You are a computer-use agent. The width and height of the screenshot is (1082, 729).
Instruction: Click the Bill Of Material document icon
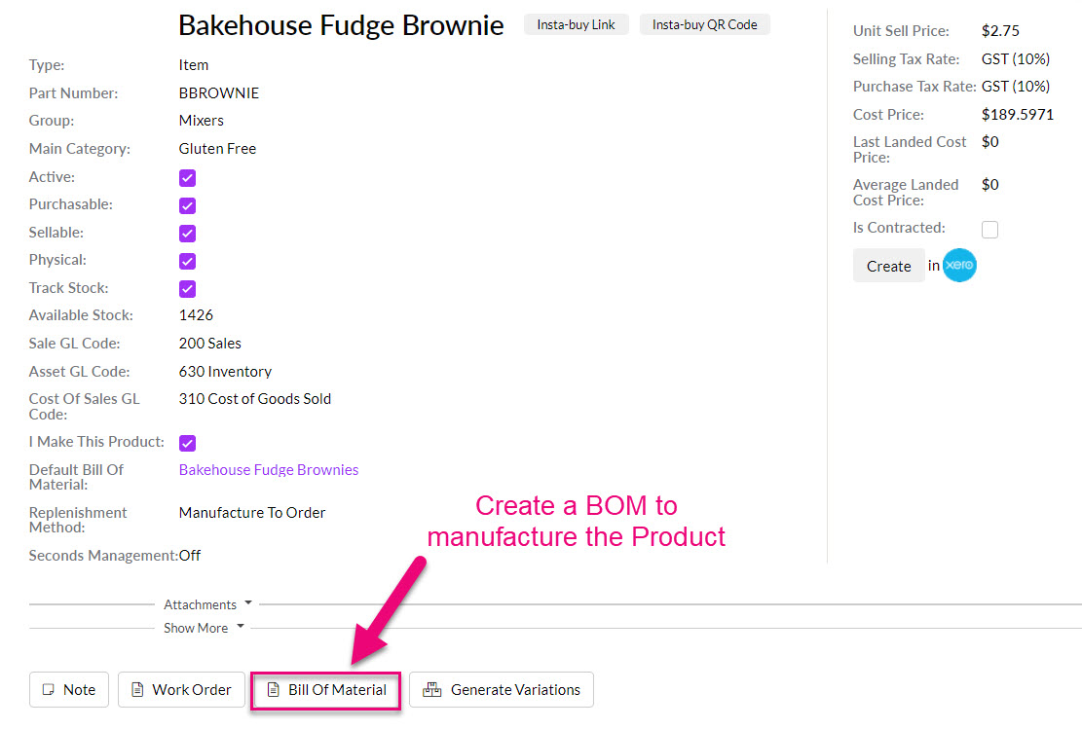[x=273, y=690]
